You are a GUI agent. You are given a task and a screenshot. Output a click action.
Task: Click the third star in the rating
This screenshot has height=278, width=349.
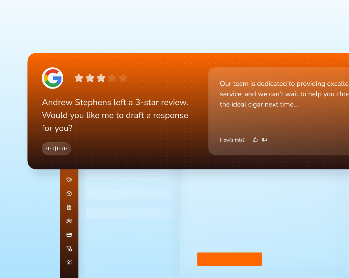pyautogui.click(x=101, y=78)
